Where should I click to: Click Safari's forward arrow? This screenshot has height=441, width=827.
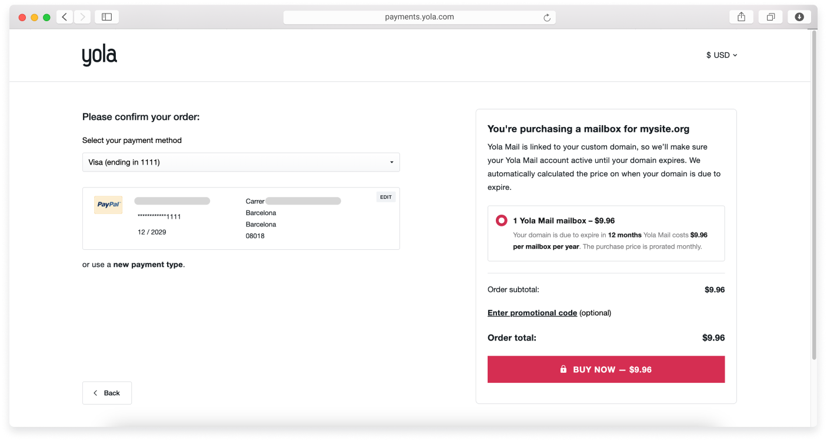coord(82,17)
